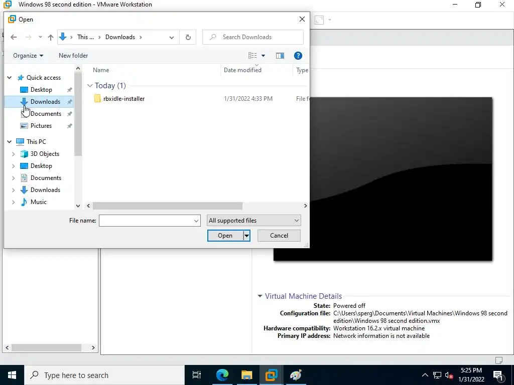This screenshot has height=385, width=514.
Task: Select Pictures under Quick access
Action: point(41,126)
